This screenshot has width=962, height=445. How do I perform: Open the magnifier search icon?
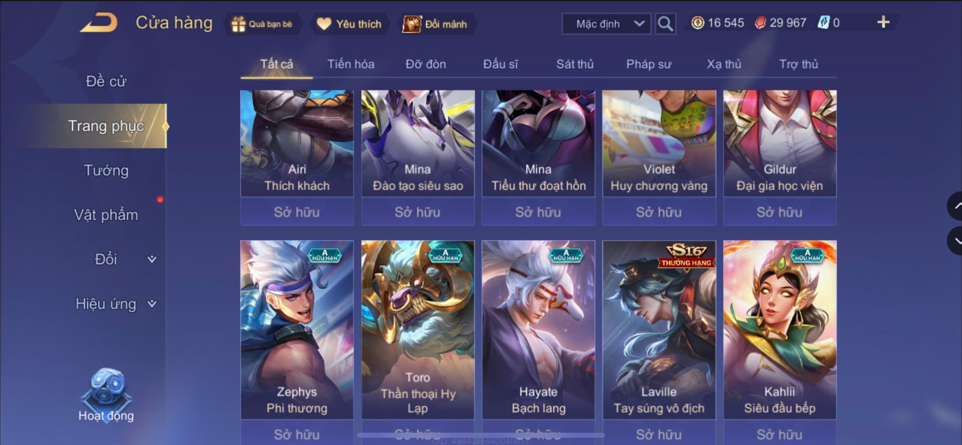[665, 24]
